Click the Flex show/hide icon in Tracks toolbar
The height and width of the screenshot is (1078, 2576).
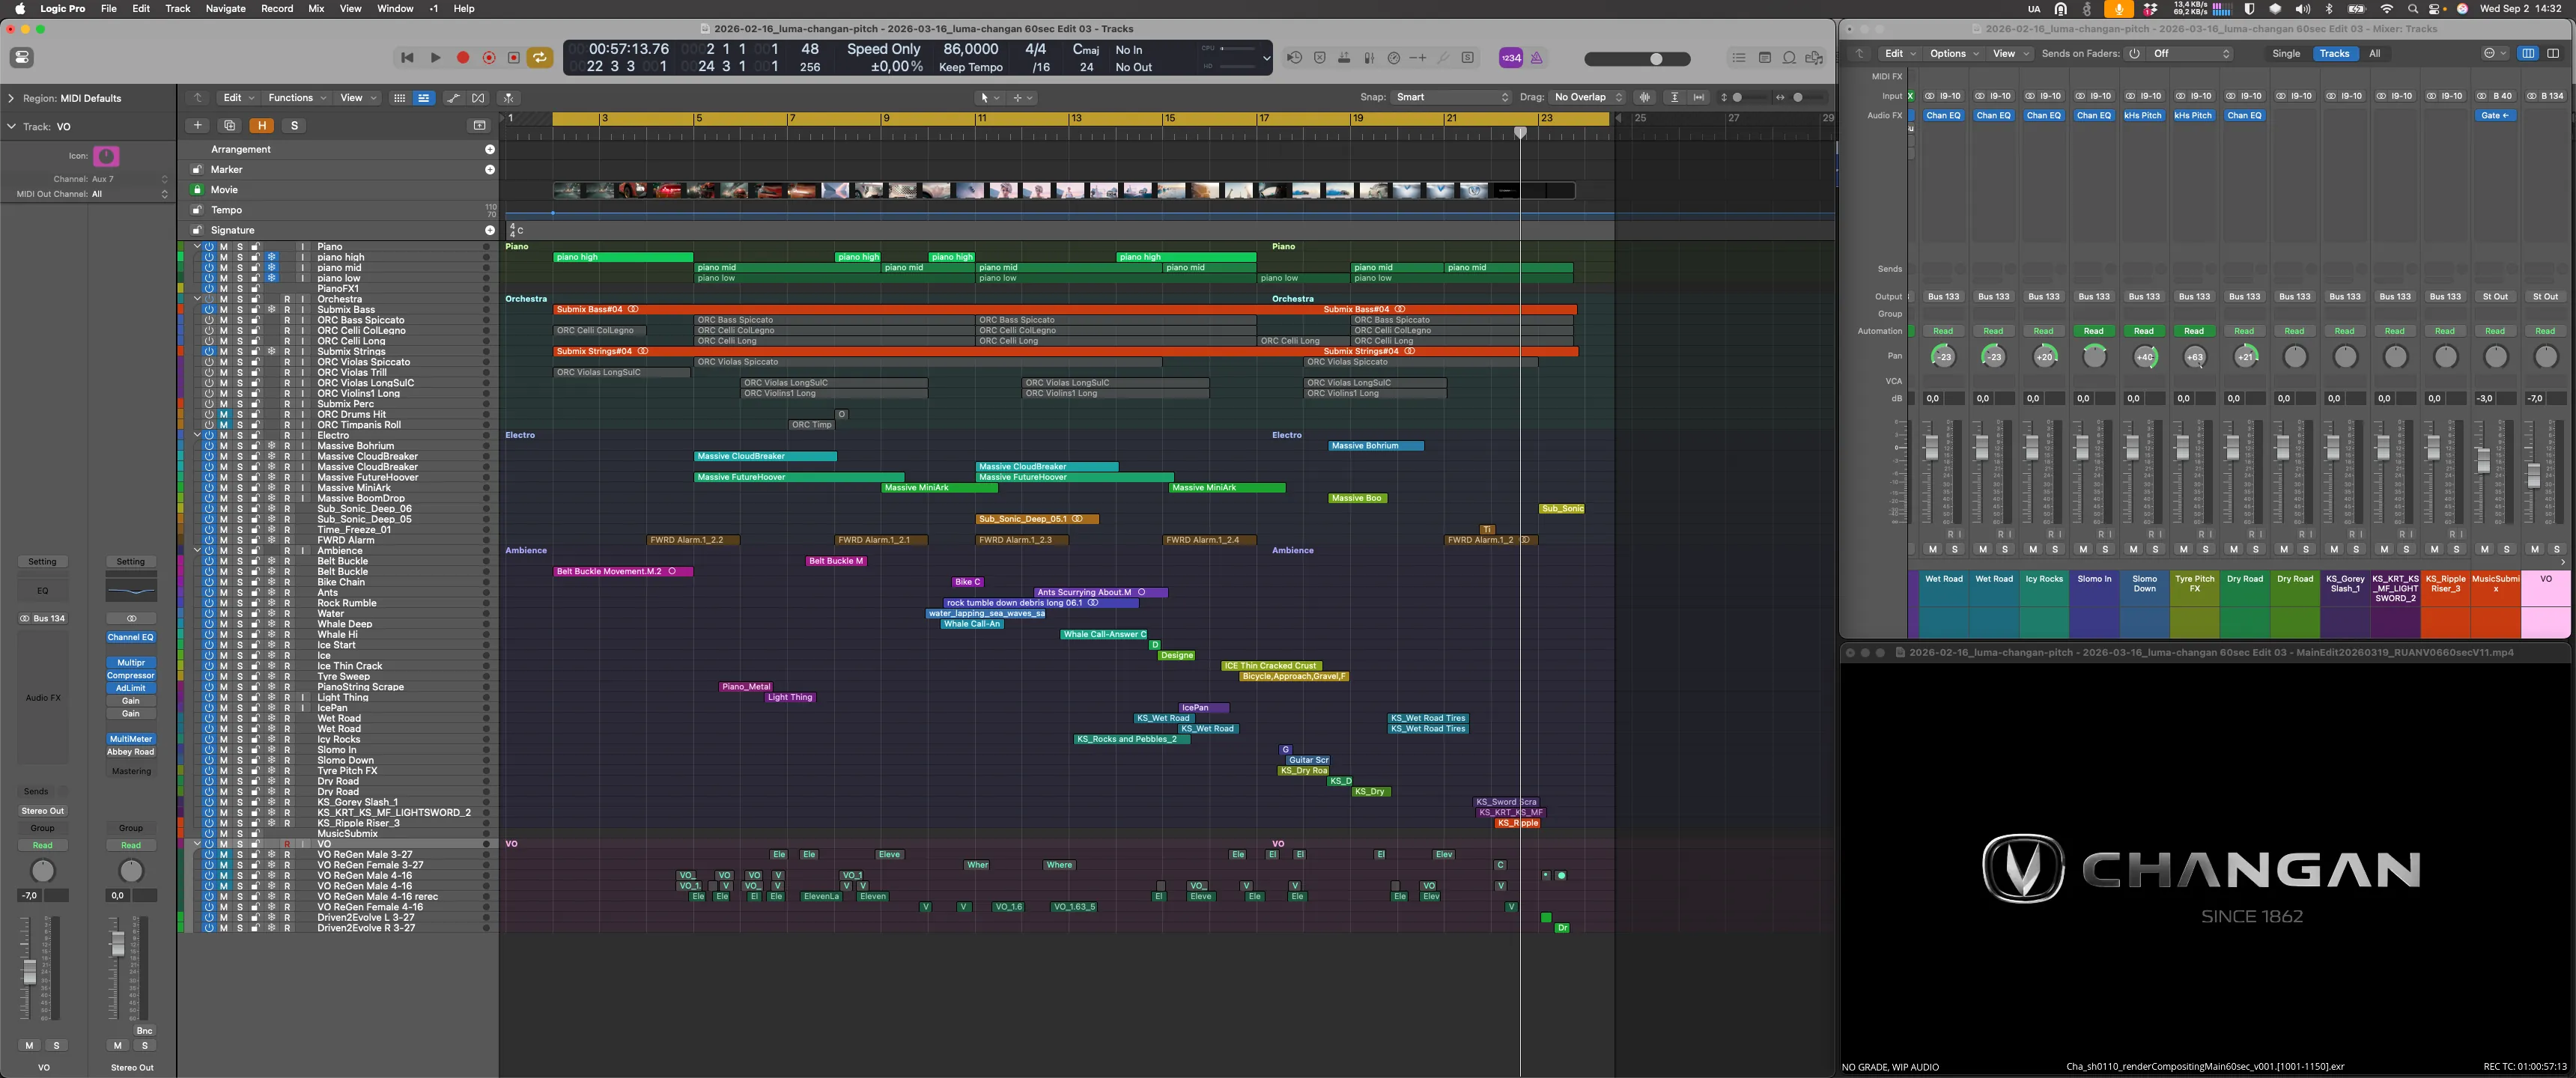click(478, 98)
